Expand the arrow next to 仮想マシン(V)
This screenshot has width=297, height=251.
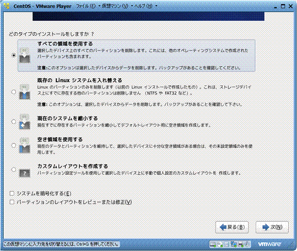132,6
